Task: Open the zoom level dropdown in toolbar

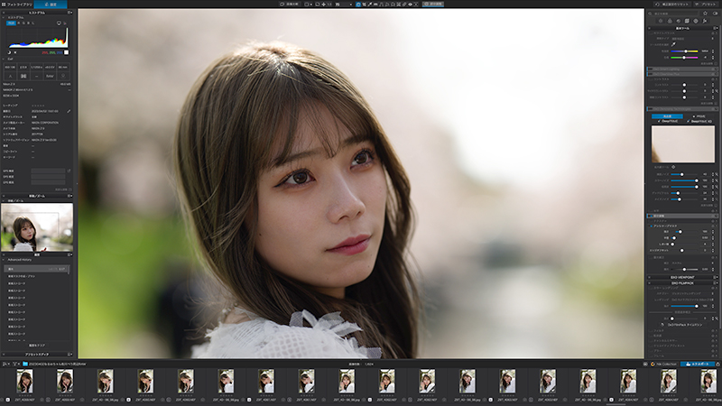Action: [345, 5]
